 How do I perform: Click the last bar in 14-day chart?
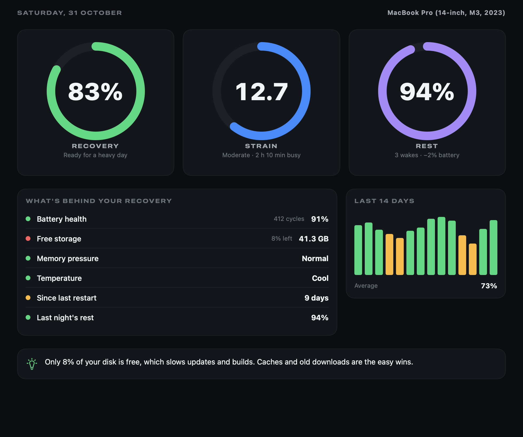coord(493,248)
